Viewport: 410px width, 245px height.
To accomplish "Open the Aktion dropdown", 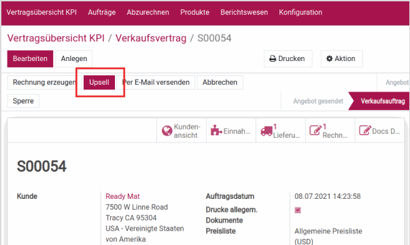I will point(342,59).
